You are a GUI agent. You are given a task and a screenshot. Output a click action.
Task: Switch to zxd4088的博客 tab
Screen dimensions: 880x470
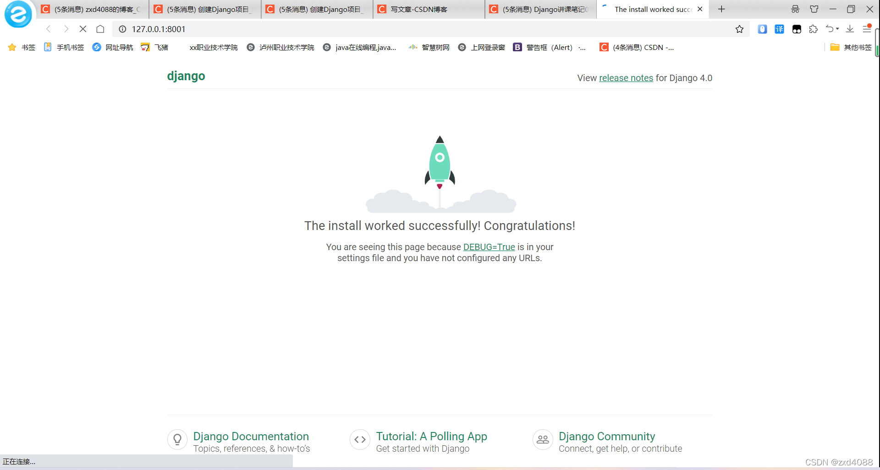click(x=92, y=9)
